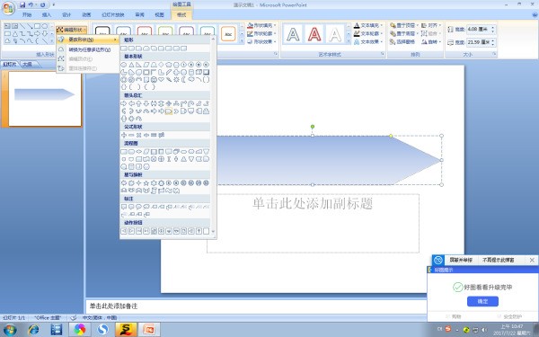Screen dimensions: 539x337
Task: Choose the flowchart decision diamond shape
Action: (139, 152)
